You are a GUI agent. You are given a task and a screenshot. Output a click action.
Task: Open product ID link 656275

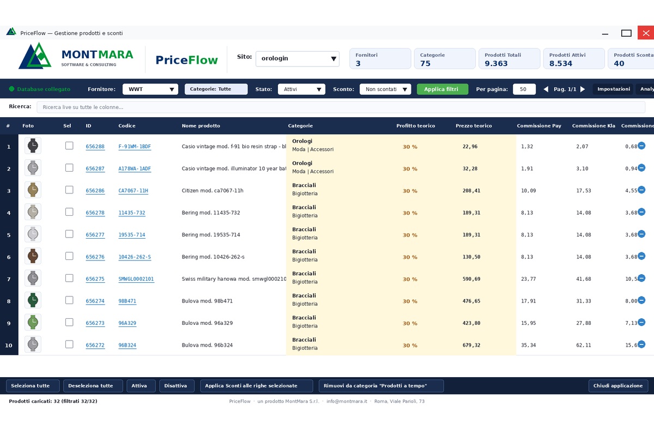pyautogui.click(x=95, y=279)
